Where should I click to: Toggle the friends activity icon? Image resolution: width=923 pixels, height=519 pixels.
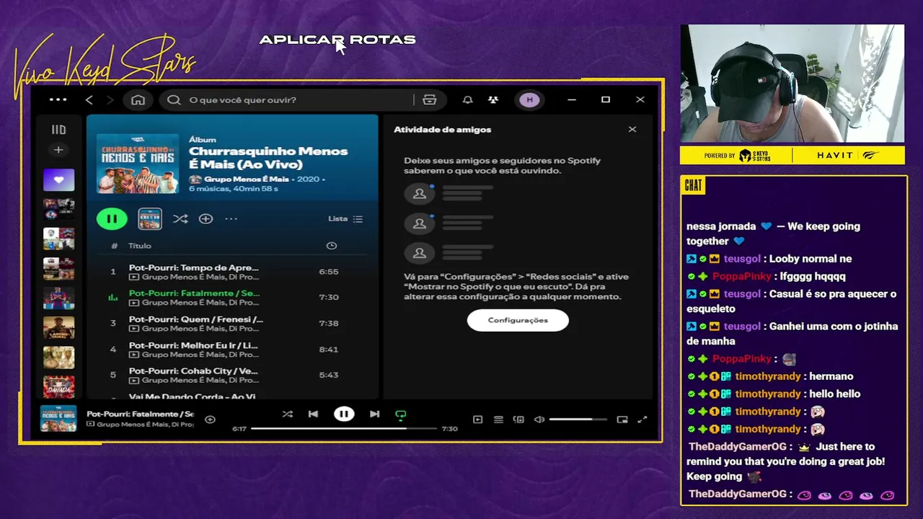point(493,100)
